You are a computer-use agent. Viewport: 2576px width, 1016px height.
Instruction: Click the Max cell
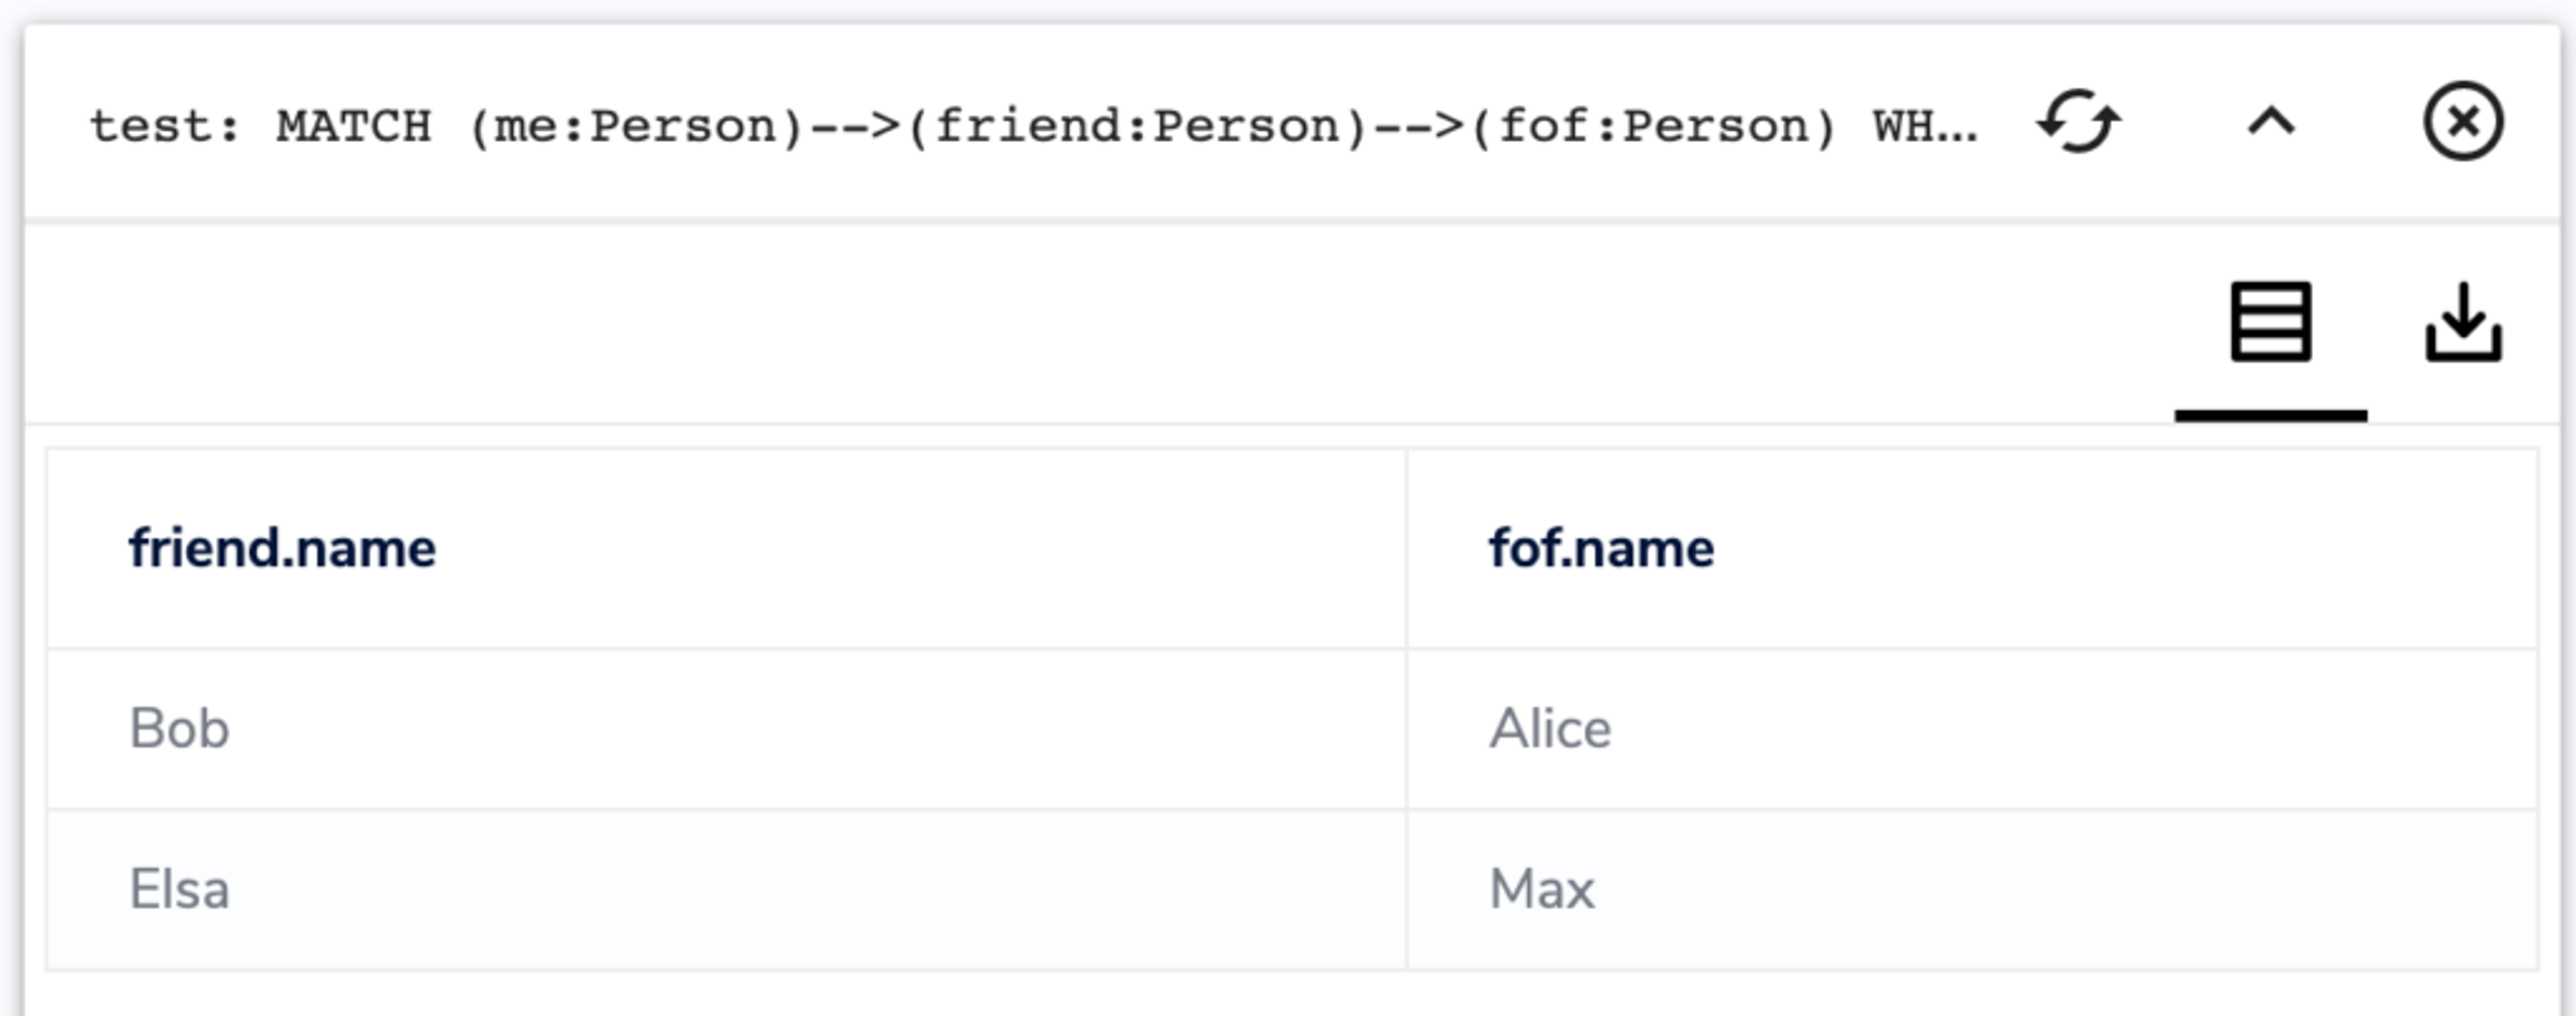[x=1972, y=889]
